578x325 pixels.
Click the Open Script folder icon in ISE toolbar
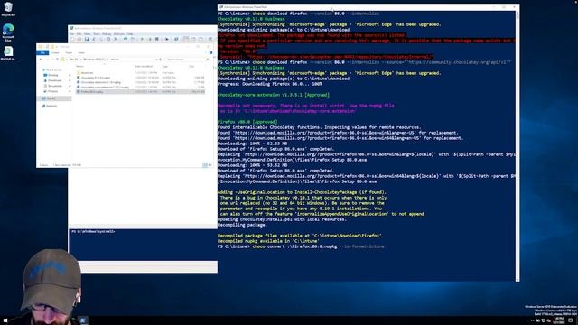tap(79, 39)
